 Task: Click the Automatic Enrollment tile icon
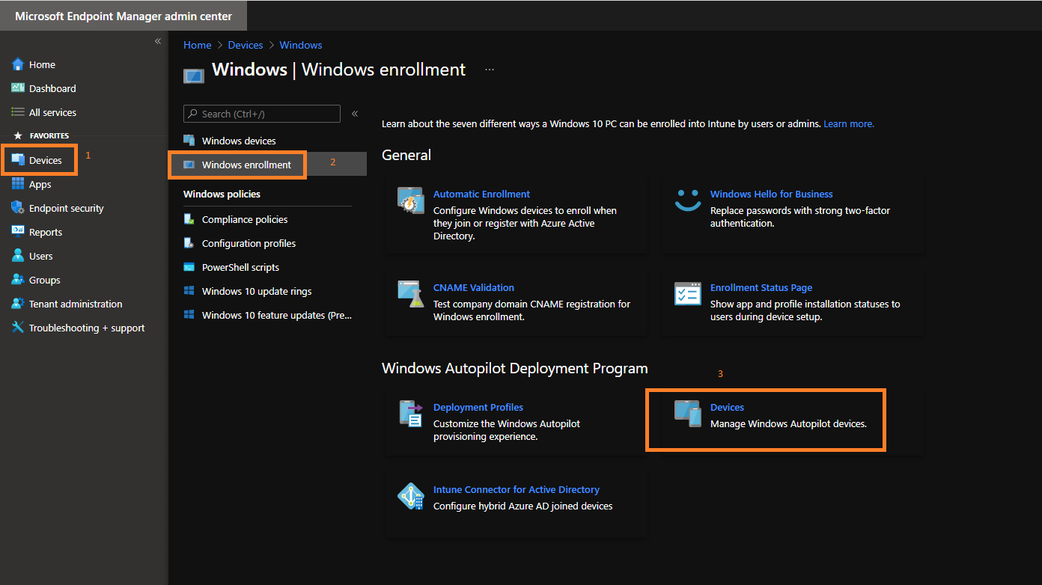click(411, 200)
